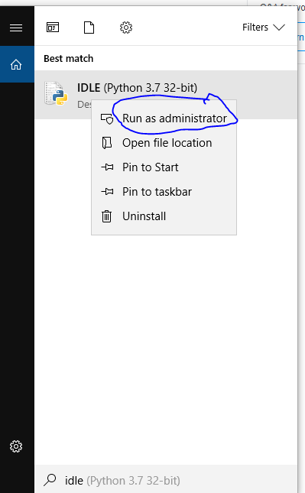305x493 pixels.
Task: Open IDLE (Python 3.7 32-bit) result
Action: point(166,95)
